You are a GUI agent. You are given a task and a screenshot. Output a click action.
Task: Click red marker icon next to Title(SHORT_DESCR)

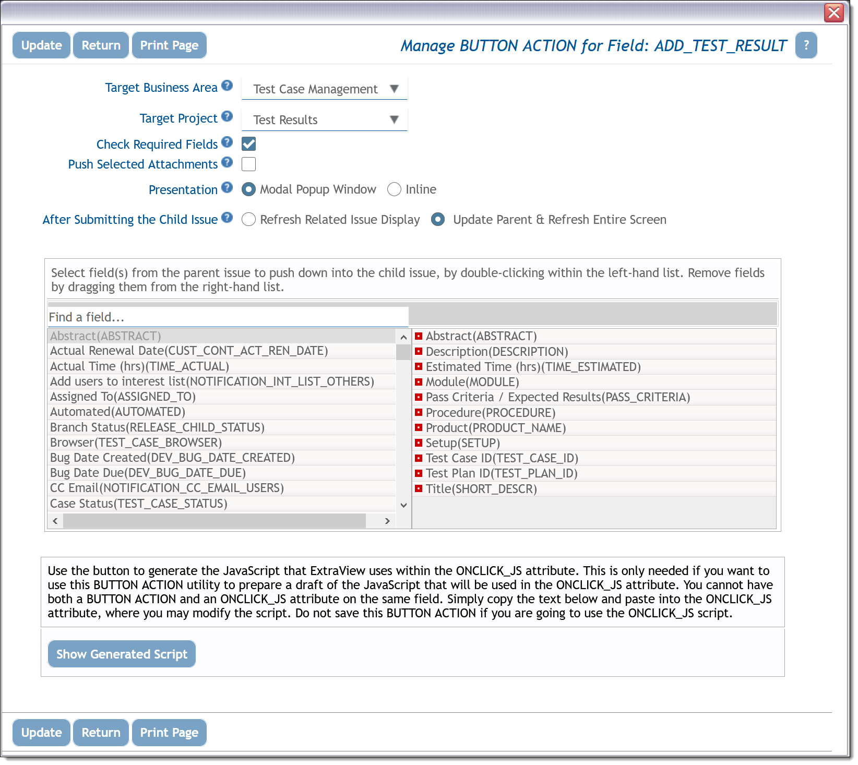pos(419,488)
